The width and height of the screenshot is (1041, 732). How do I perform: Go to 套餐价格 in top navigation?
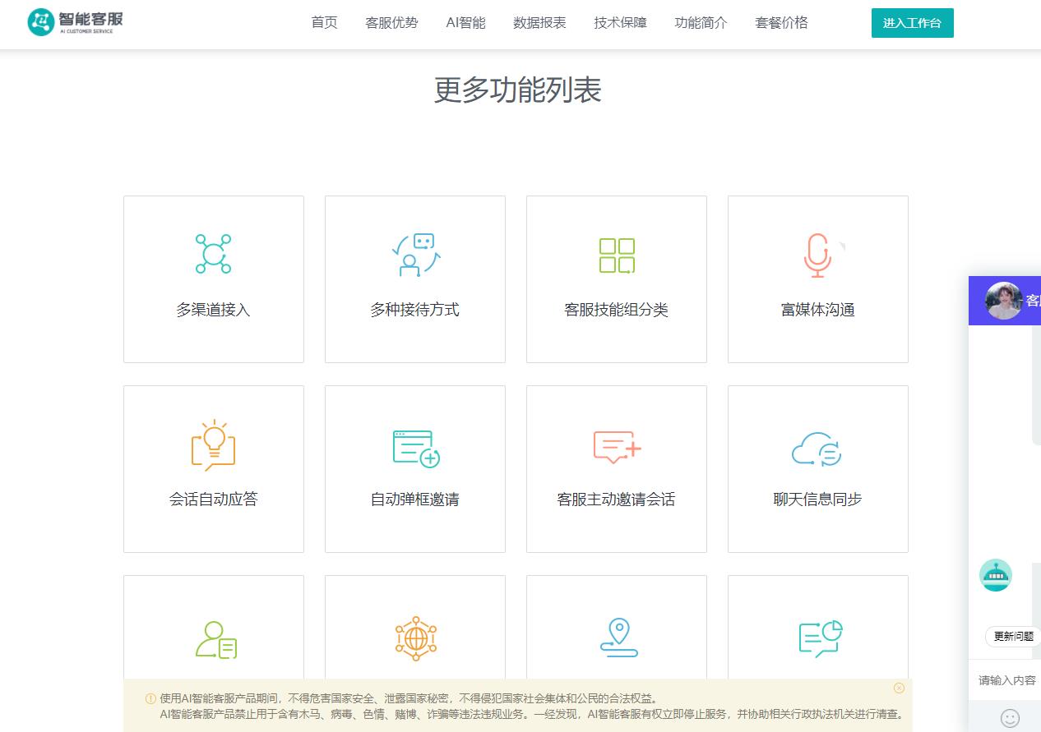tap(781, 23)
